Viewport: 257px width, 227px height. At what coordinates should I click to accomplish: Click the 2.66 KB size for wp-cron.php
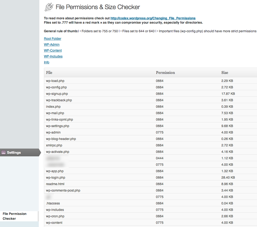click(227, 216)
